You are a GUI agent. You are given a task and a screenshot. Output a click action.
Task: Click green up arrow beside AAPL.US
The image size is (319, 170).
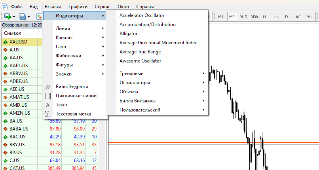point(6,66)
